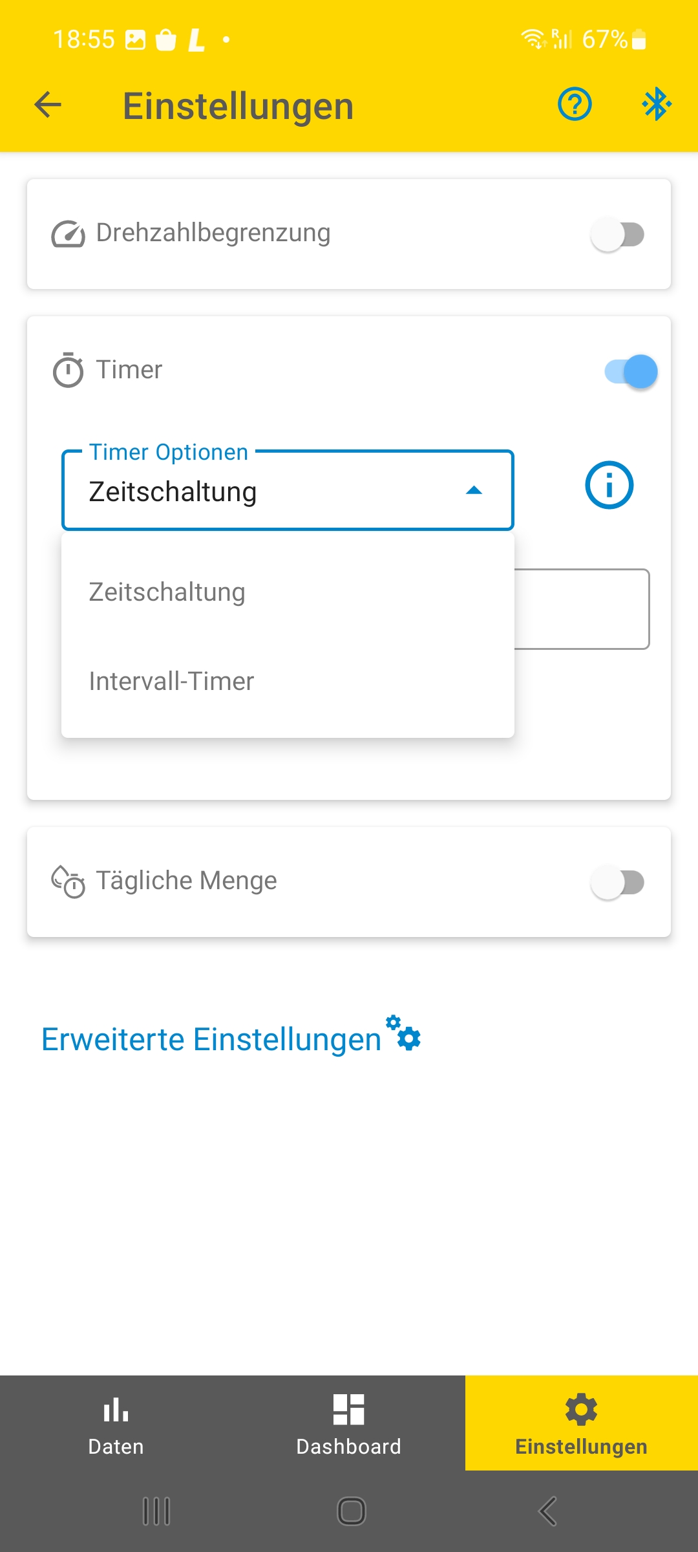Switch to the Dashboard tab

349,1423
